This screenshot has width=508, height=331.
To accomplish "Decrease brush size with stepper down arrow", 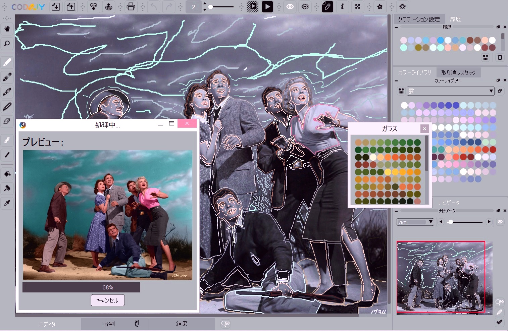I will pyautogui.click(x=205, y=10).
